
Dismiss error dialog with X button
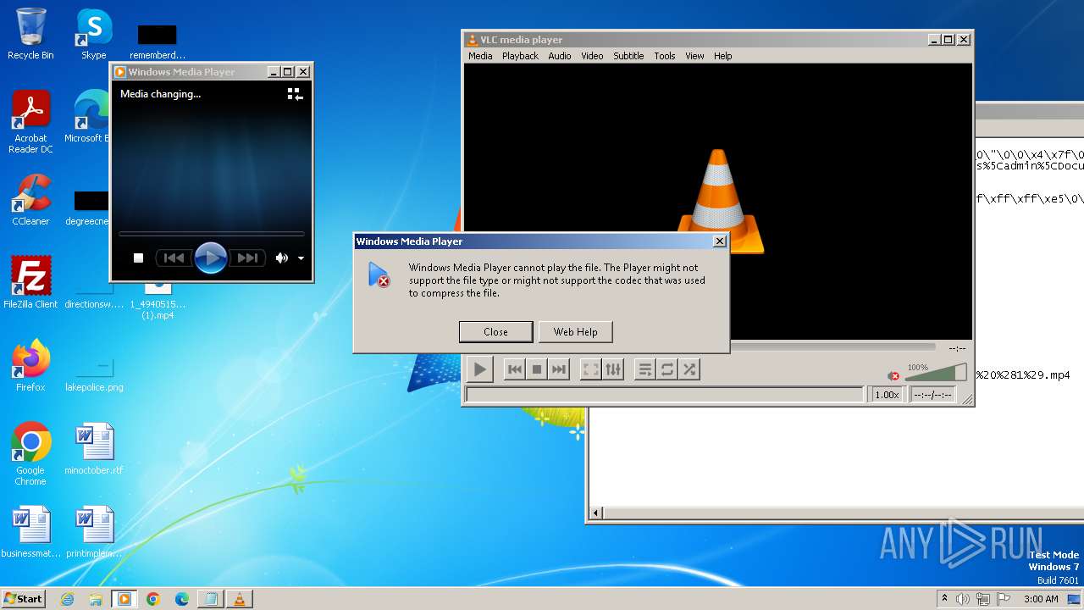pyautogui.click(x=720, y=241)
